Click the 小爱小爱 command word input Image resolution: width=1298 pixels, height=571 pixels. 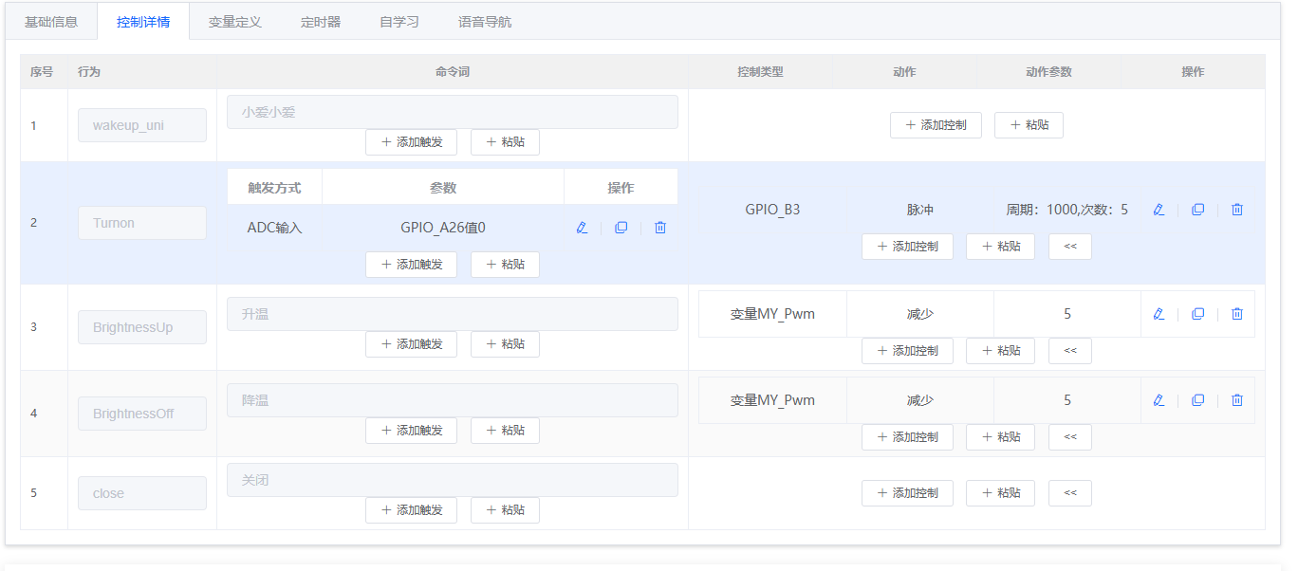(453, 111)
